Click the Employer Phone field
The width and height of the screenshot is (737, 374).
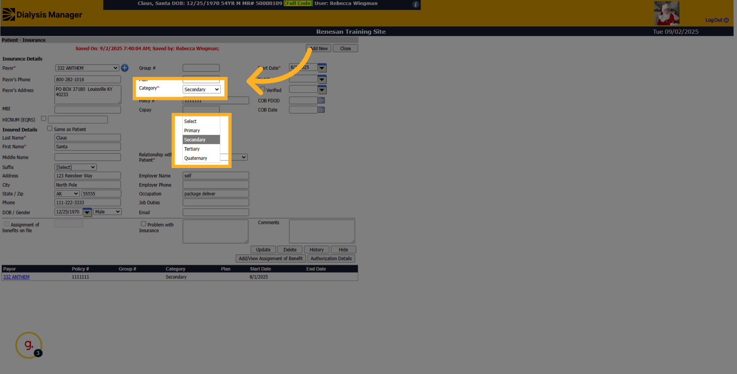pyautogui.click(x=216, y=185)
